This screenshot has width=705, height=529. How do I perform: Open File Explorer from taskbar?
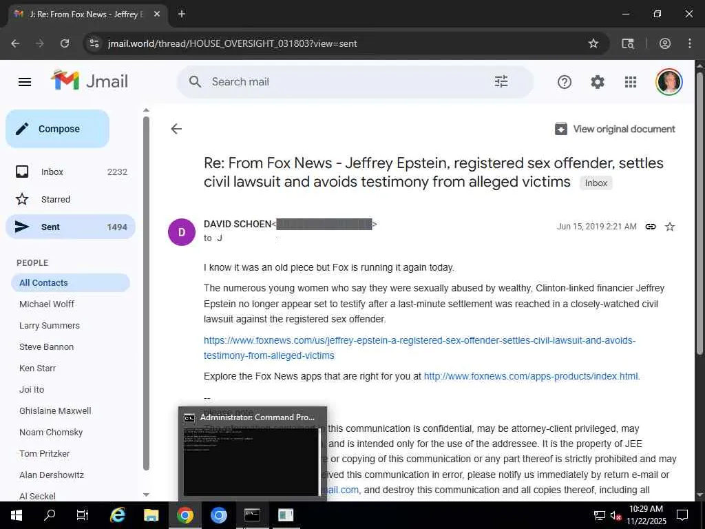(x=151, y=515)
